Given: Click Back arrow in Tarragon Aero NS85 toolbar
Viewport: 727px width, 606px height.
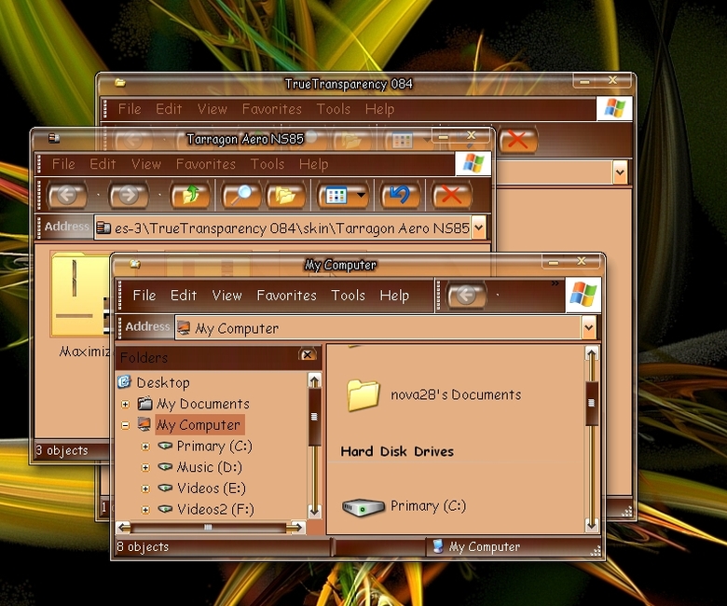Looking at the screenshot, I should coord(67,195).
